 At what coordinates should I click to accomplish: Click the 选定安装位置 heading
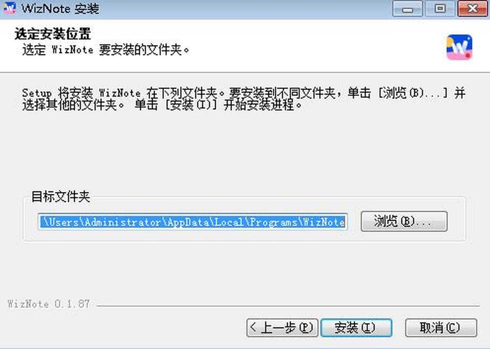53,34
